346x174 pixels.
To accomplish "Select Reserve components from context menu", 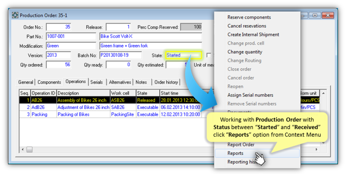I will coord(249,17).
